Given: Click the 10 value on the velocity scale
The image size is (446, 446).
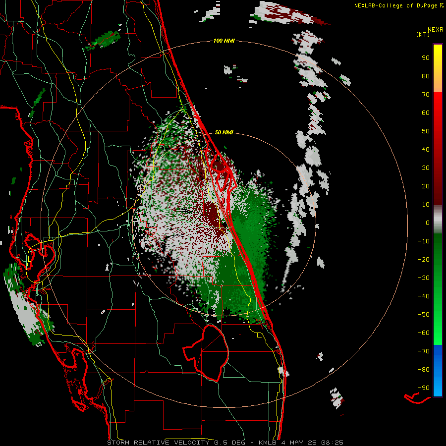Looking at the screenshot, I should point(426,205).
